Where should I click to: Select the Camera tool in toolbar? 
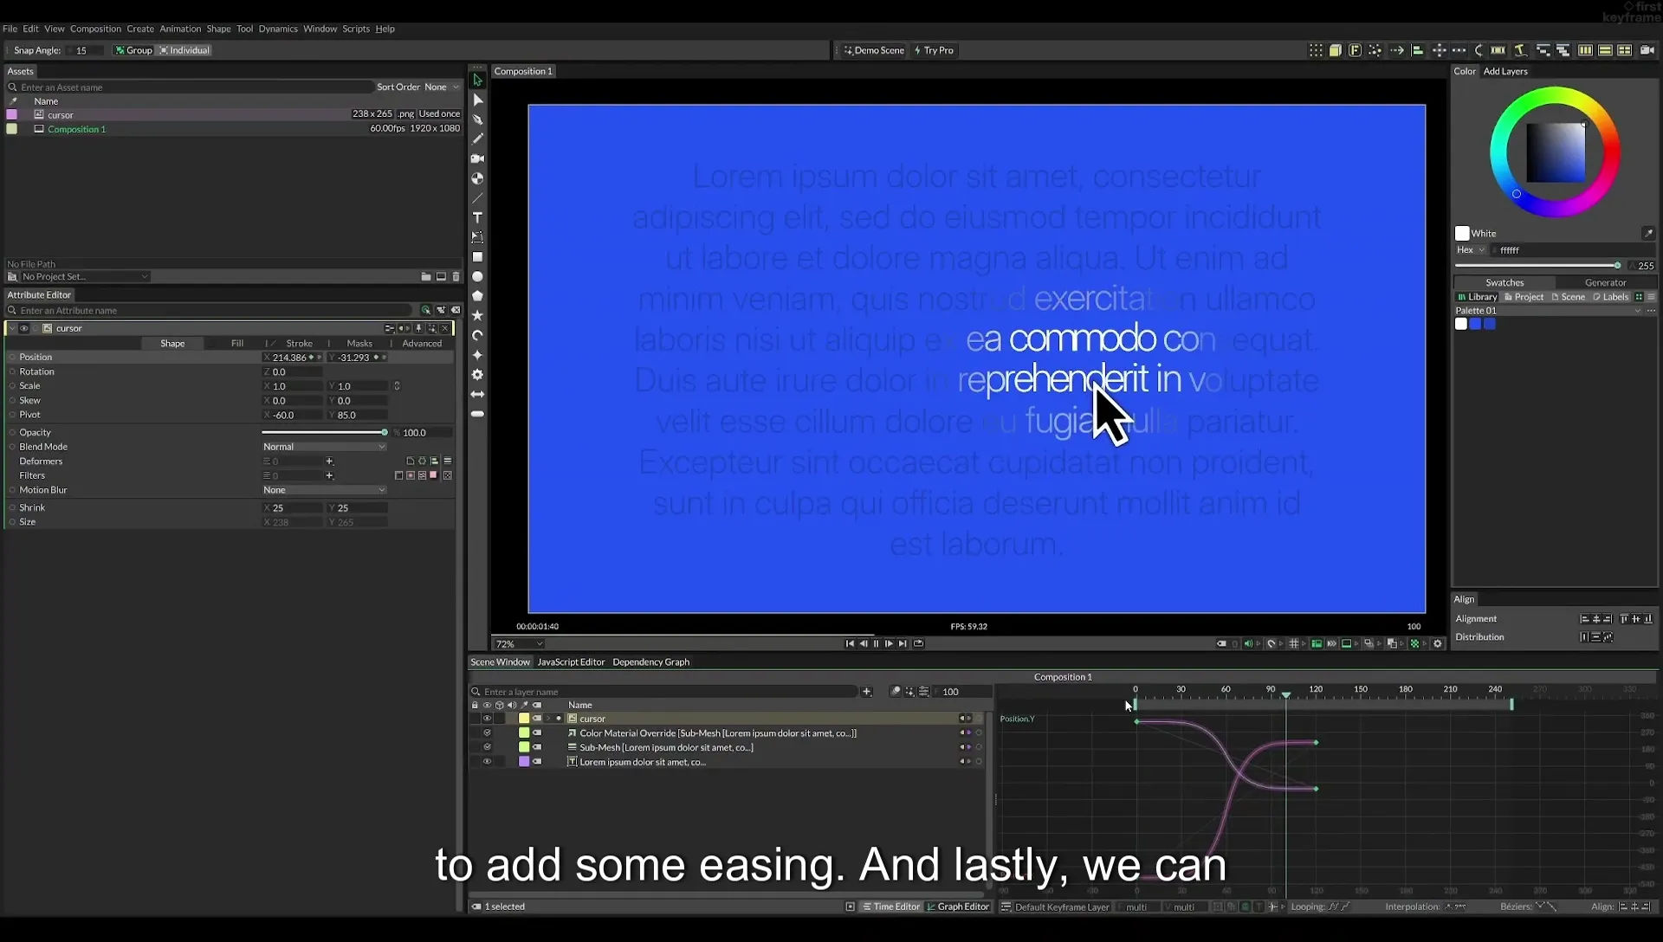[x=477, y=158]
